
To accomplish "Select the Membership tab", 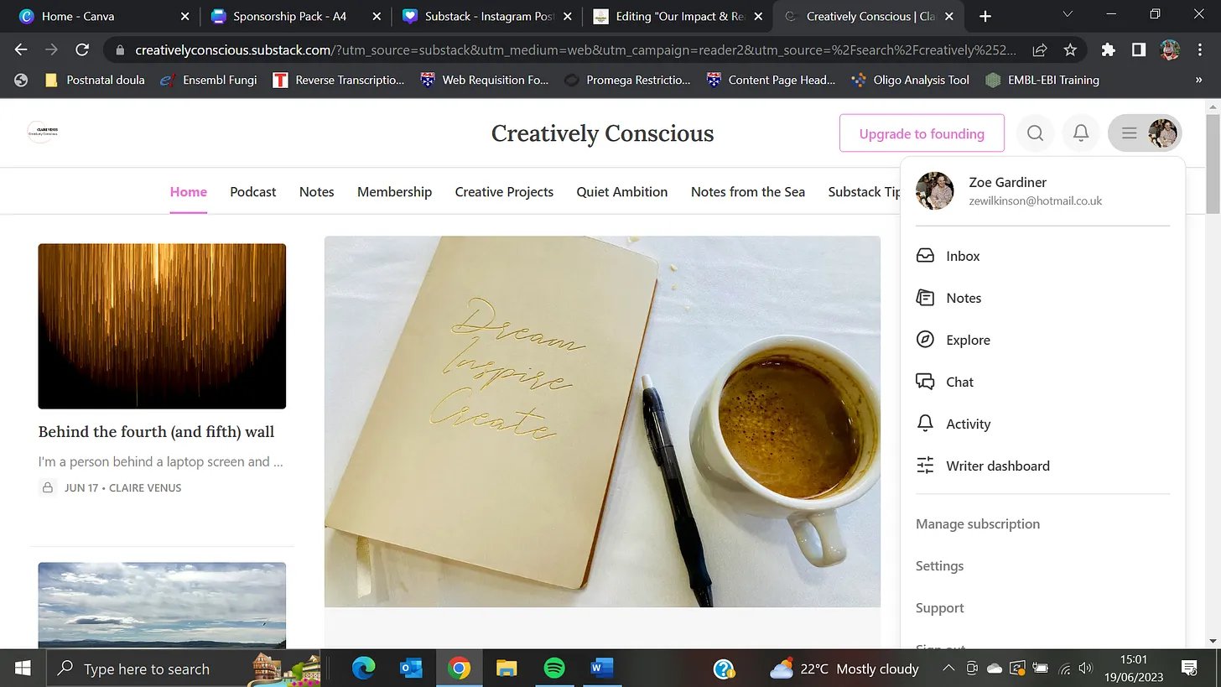I will click(x=394, y=191).
